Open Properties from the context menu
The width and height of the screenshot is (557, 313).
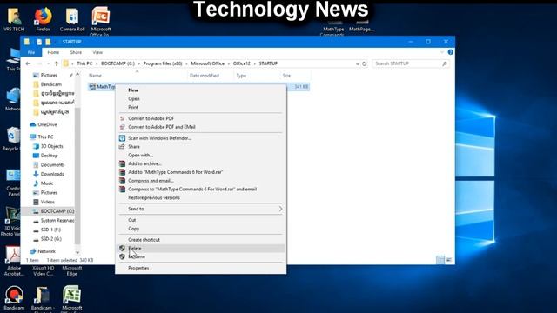201,269
